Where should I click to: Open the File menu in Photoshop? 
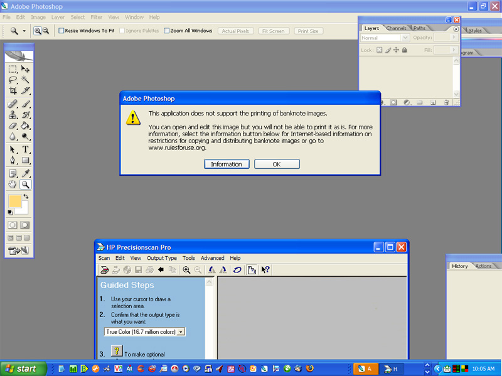6,18
